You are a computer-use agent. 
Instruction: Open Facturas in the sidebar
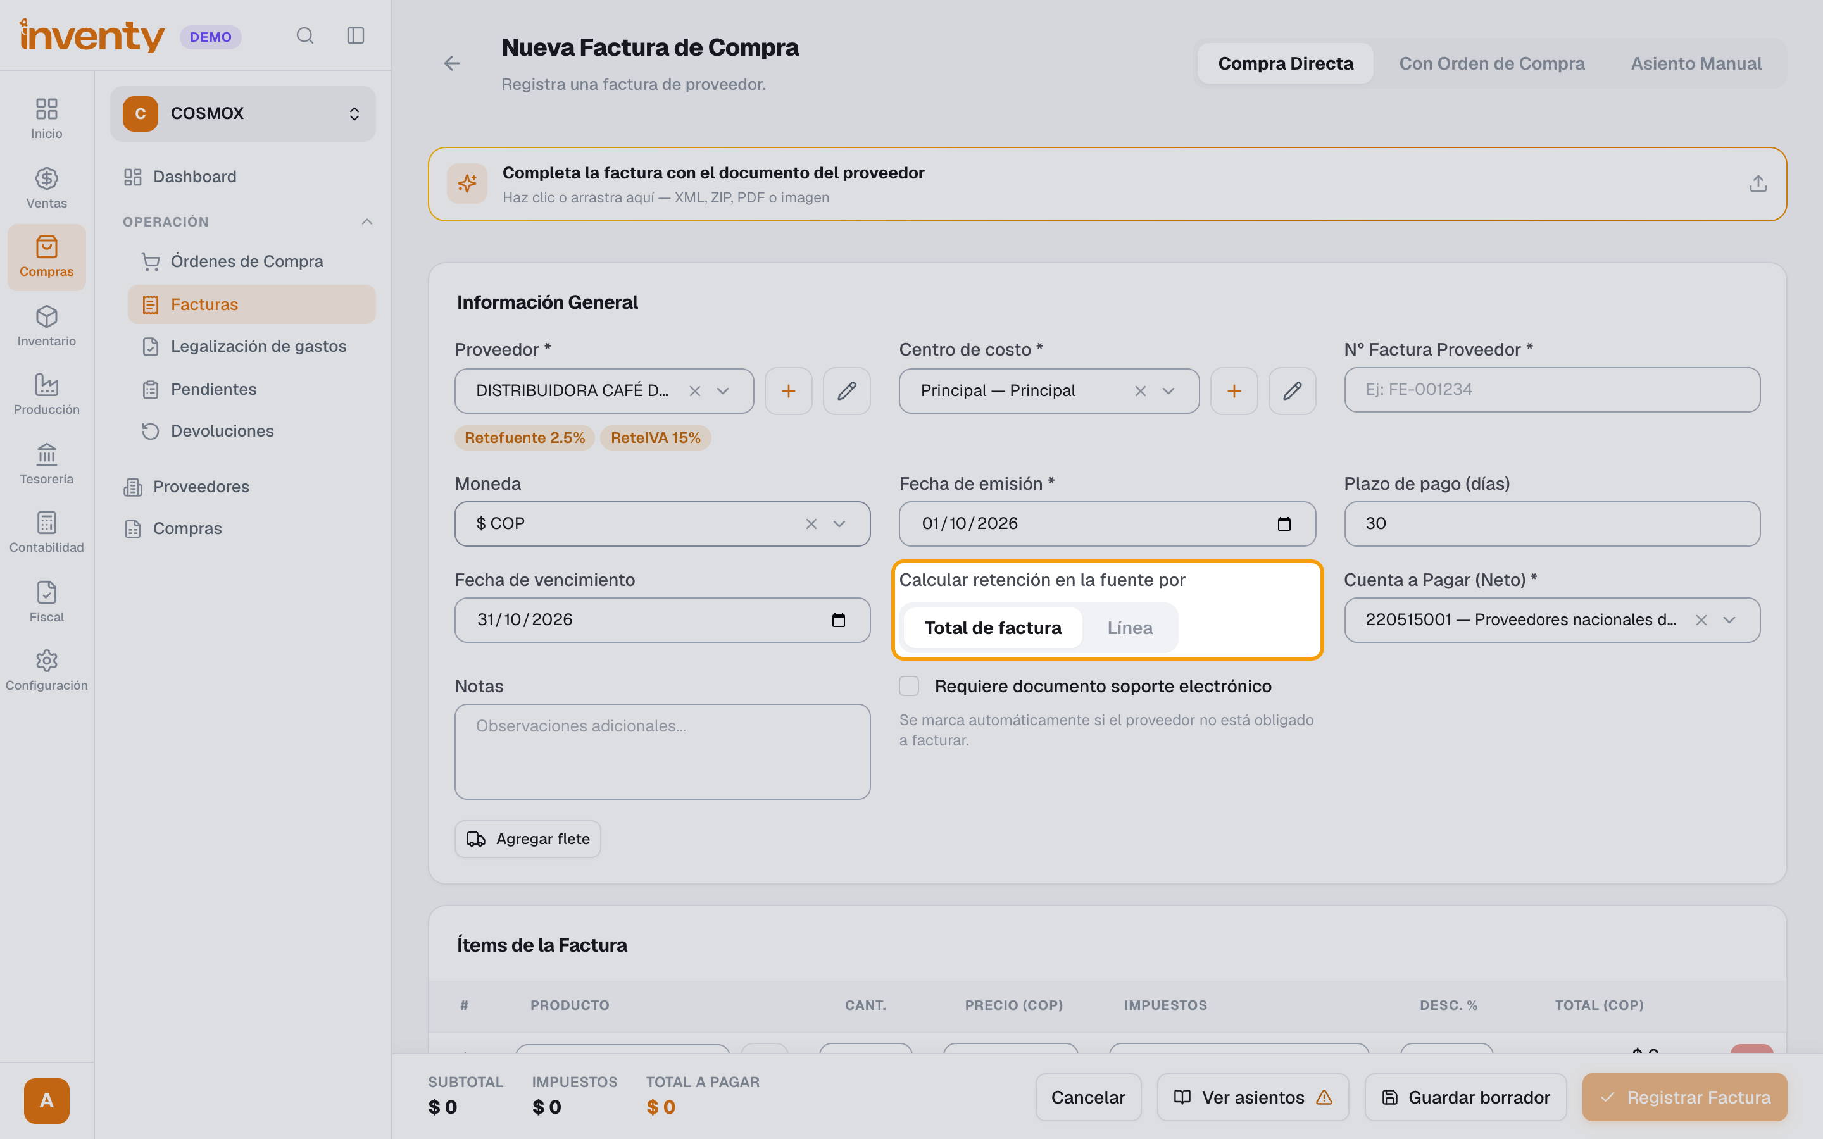tap(251, 304)
